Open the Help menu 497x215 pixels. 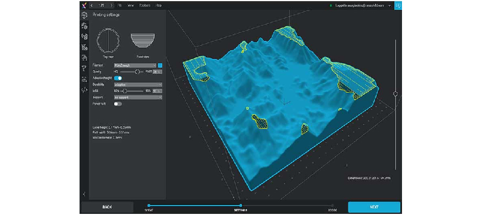pos(158,6)
